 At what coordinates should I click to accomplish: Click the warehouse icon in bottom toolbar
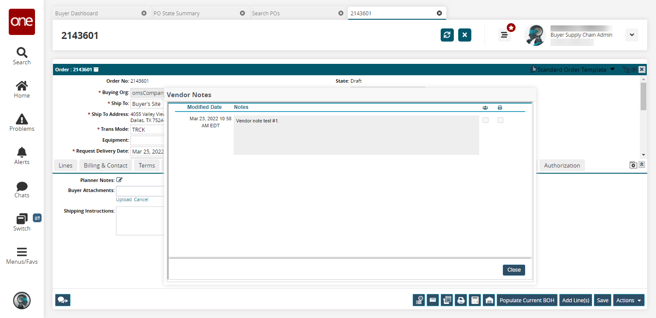489,300
